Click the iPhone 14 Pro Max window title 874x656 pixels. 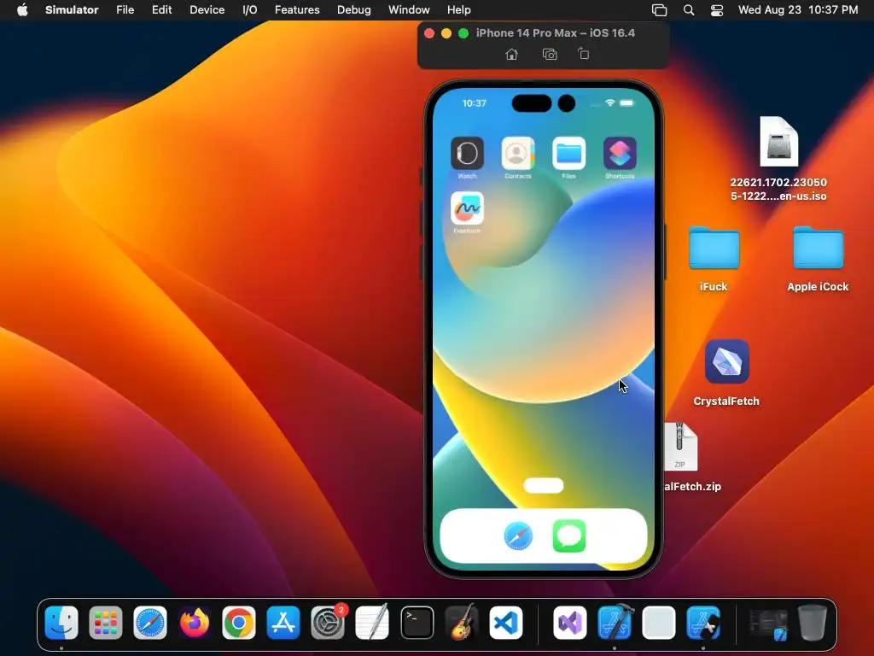tap(555, 33)
